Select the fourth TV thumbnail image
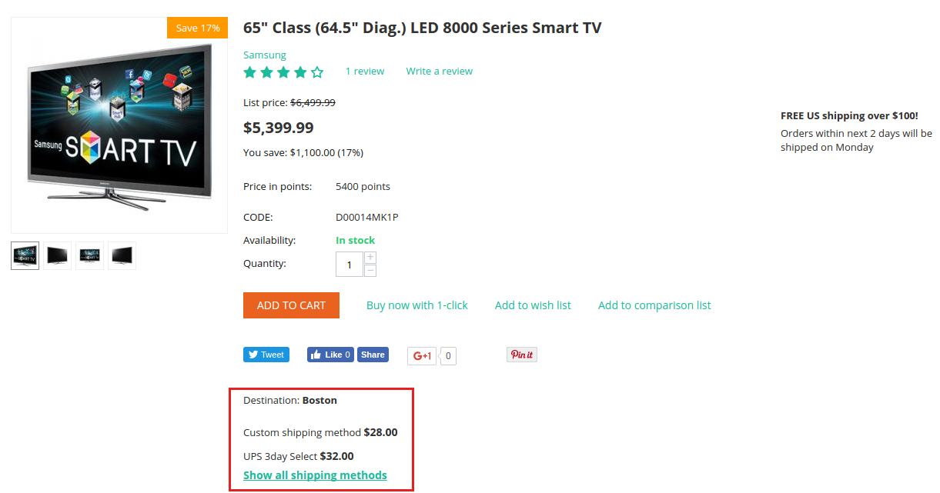This screenshot has width=940, height=493. point(122,255)
